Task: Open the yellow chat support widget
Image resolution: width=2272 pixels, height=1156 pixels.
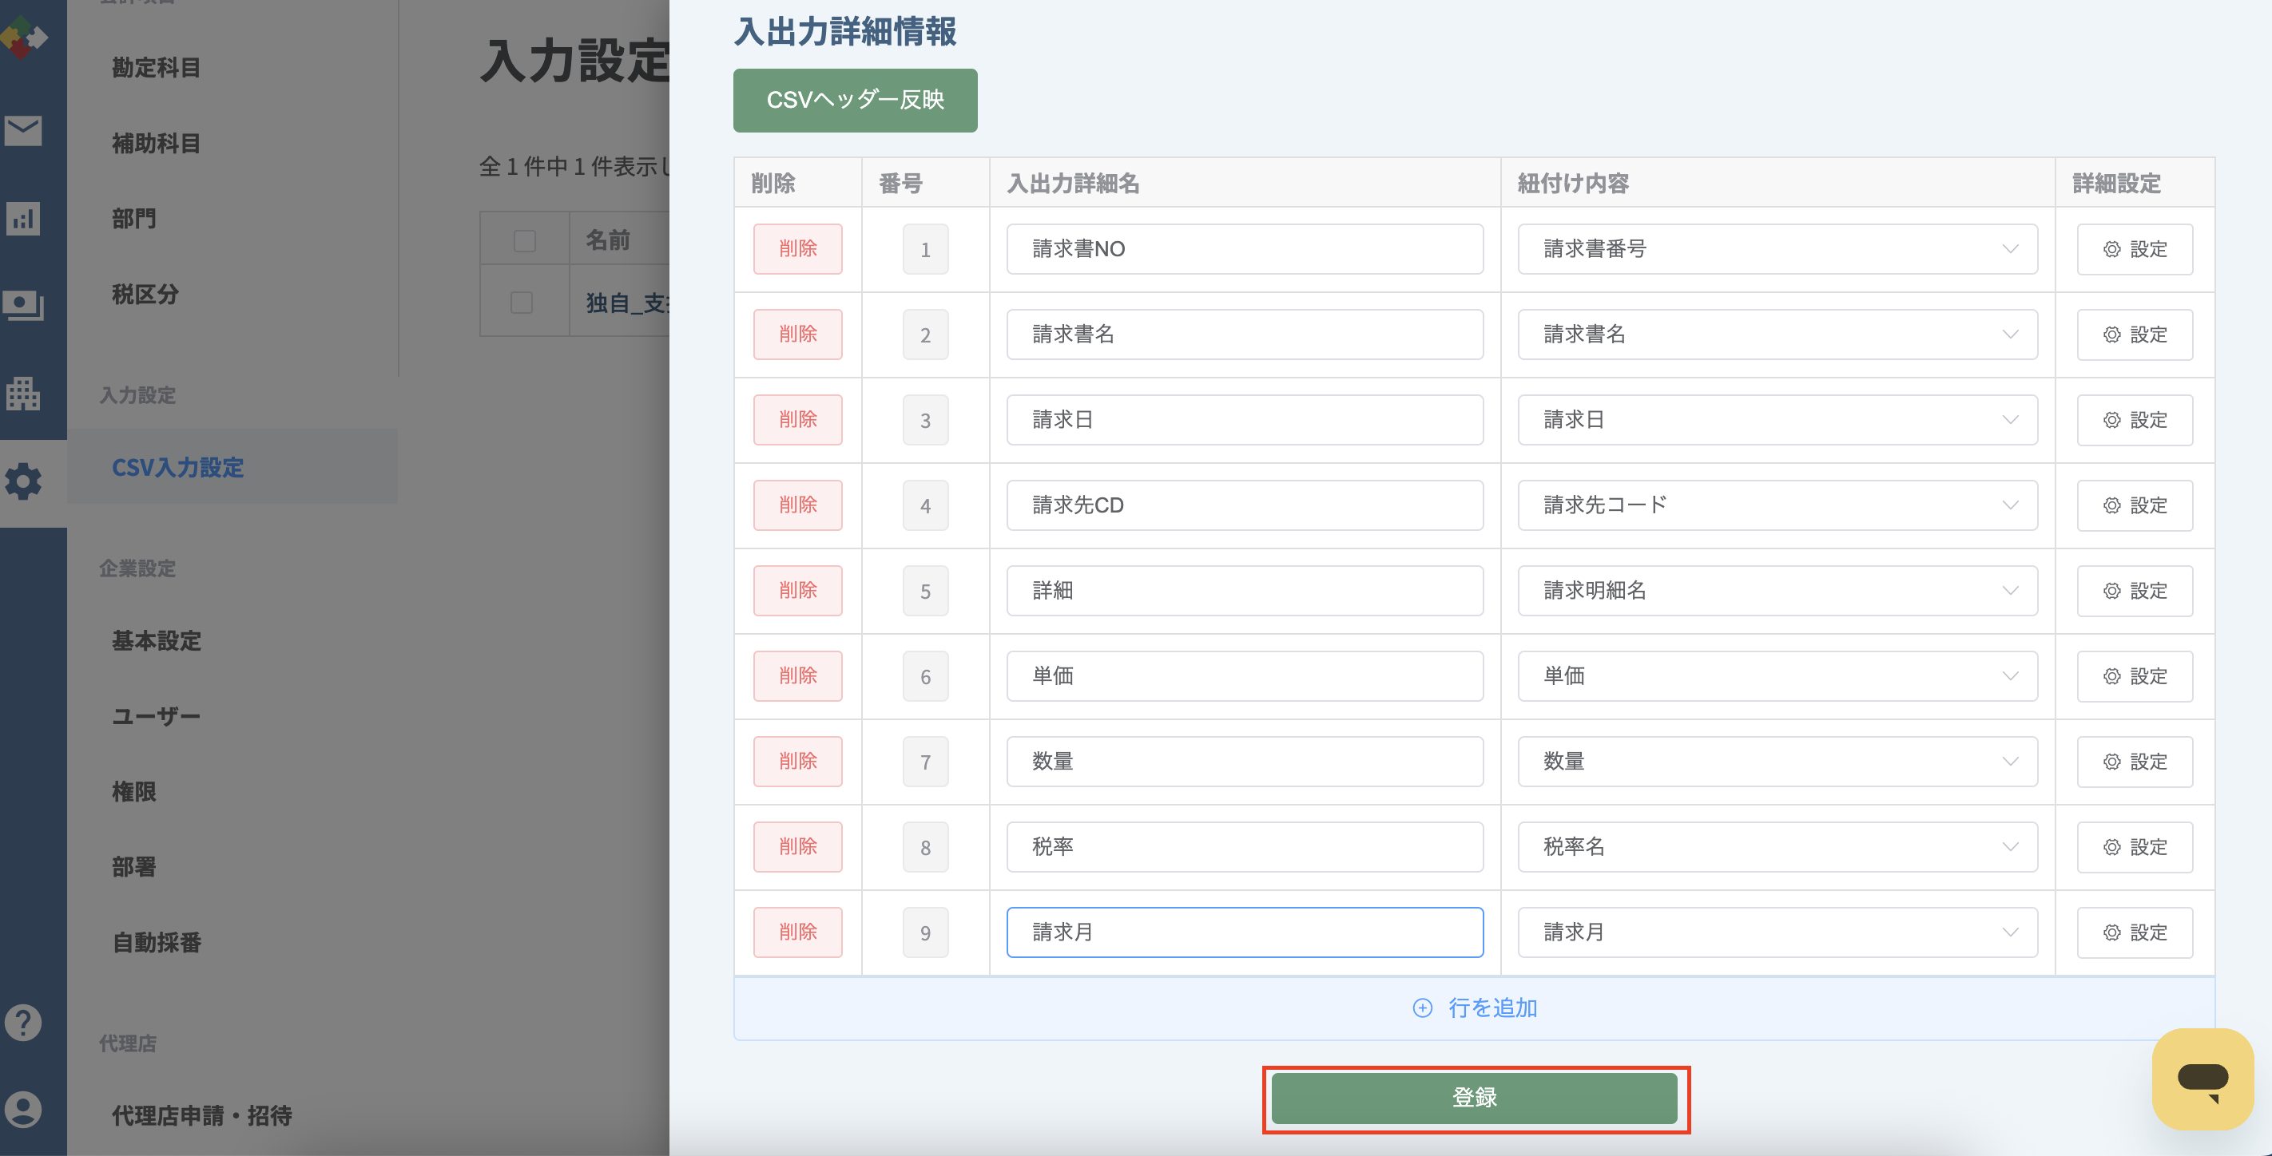Action: [x=2202, y=1079]
